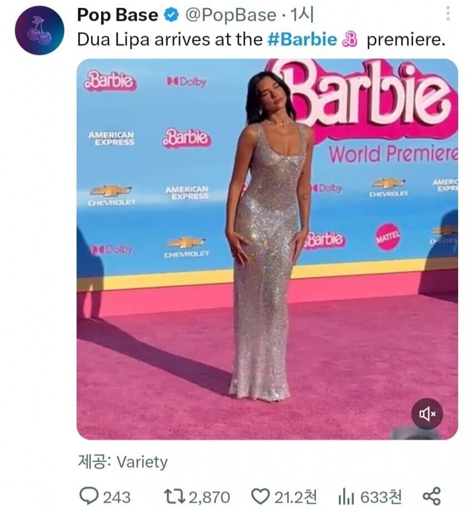
Task: Open the Pop Base cherry profile avatar
Action: (39, 30)
